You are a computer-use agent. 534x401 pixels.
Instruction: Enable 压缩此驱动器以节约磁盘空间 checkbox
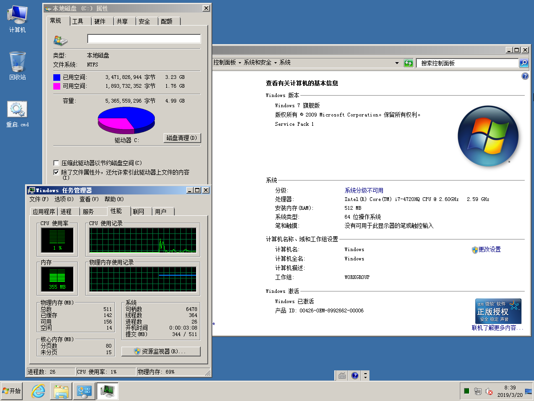[56, 163]
